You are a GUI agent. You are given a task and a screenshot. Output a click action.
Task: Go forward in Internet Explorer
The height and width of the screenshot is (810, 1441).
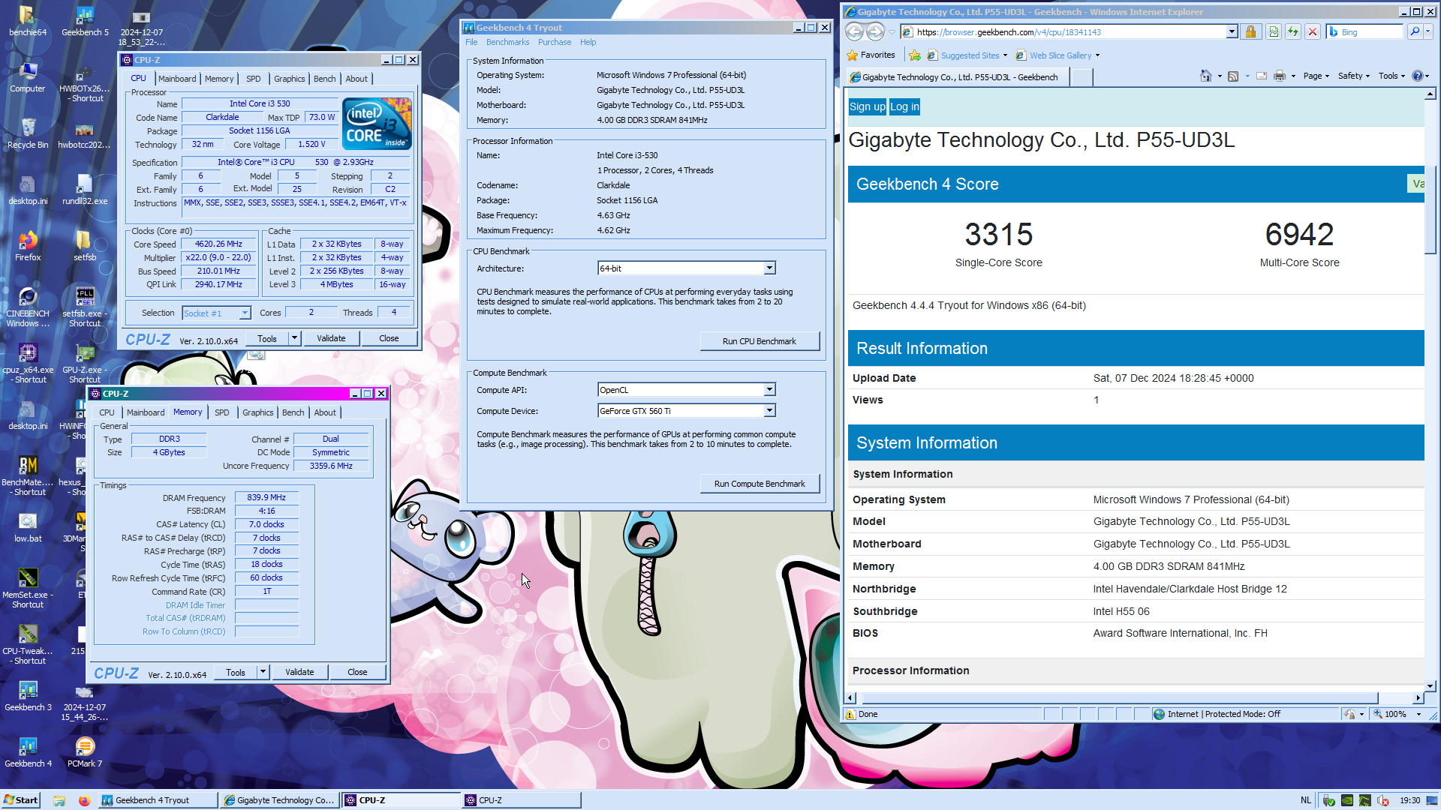pos(875,31)
